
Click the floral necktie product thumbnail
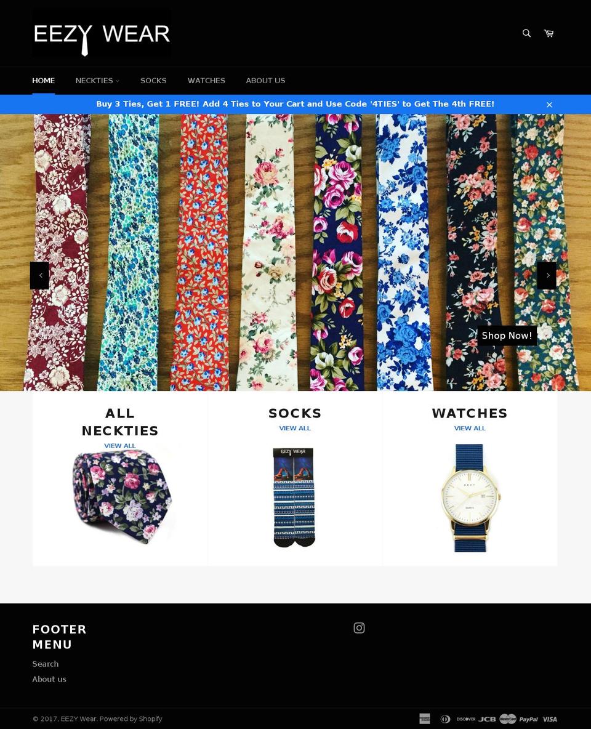coord(120,497)
